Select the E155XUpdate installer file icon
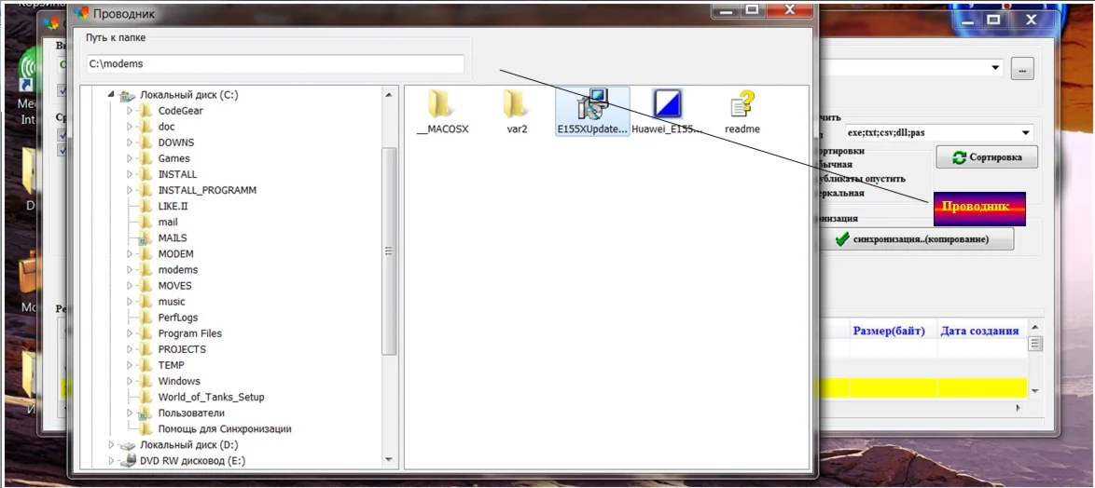The width and height of the screenshot is (1095, 488). (x=593, y=104)
